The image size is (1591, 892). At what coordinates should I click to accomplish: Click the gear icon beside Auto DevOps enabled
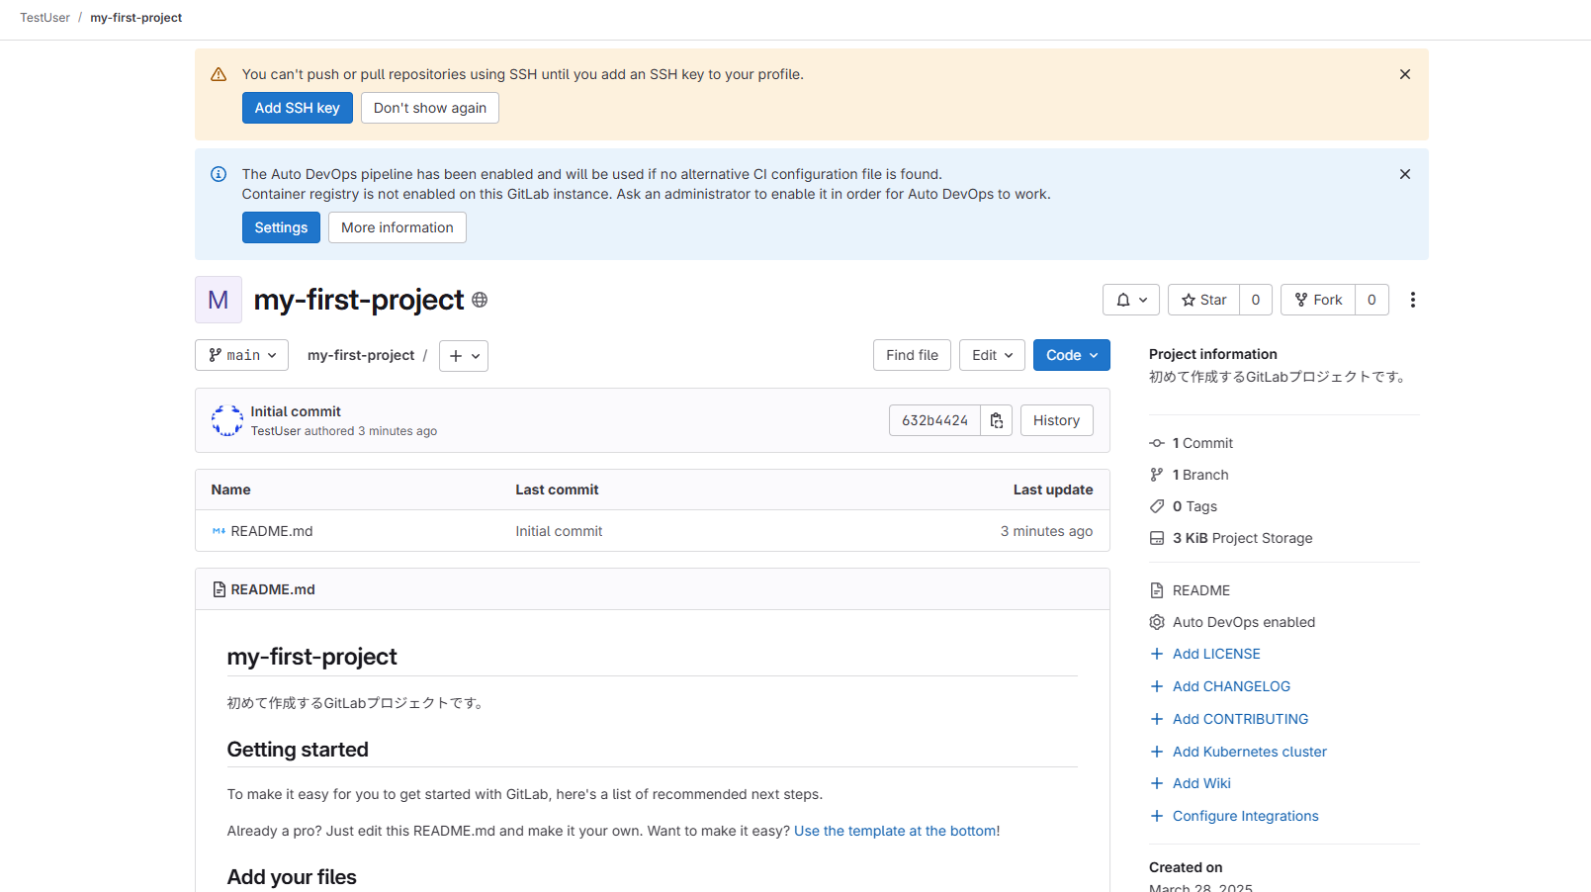click(1157, 622)
